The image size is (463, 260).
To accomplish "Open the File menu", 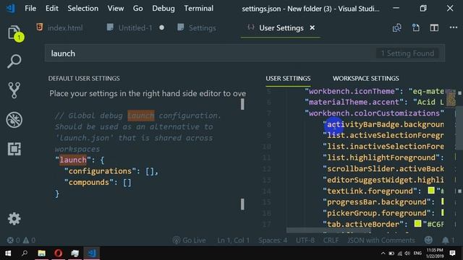I will coord(30,8).
